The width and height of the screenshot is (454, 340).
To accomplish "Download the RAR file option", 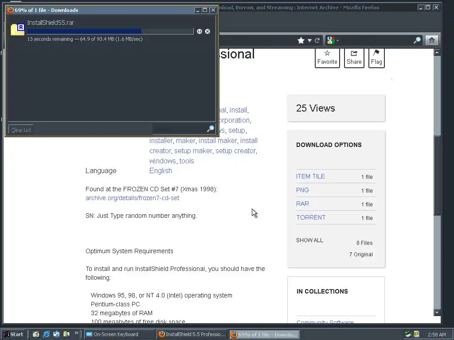I will coord(302,204).
